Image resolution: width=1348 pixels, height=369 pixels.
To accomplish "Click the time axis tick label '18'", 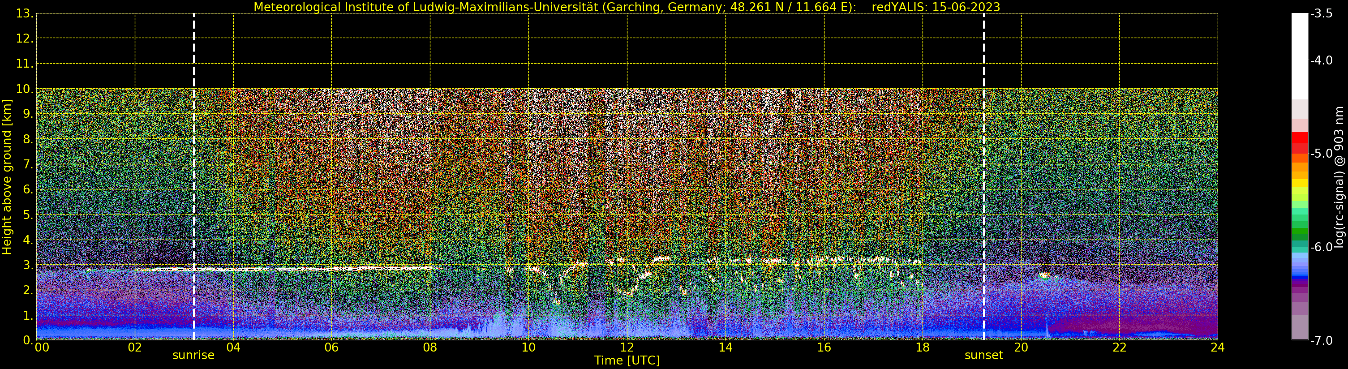I will [x=922, y=348].
